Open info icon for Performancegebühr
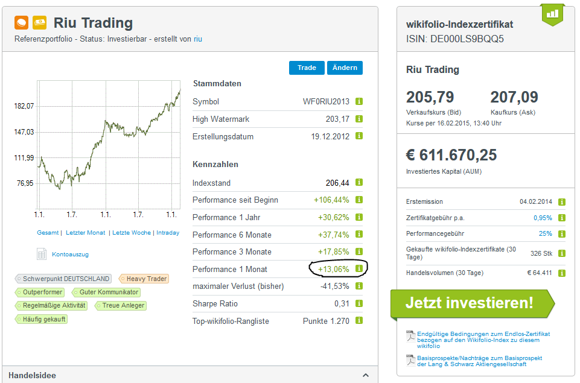 [x=561, y=234]
